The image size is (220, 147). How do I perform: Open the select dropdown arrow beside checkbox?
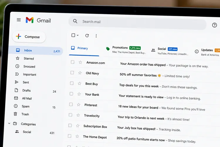(78, 35)
